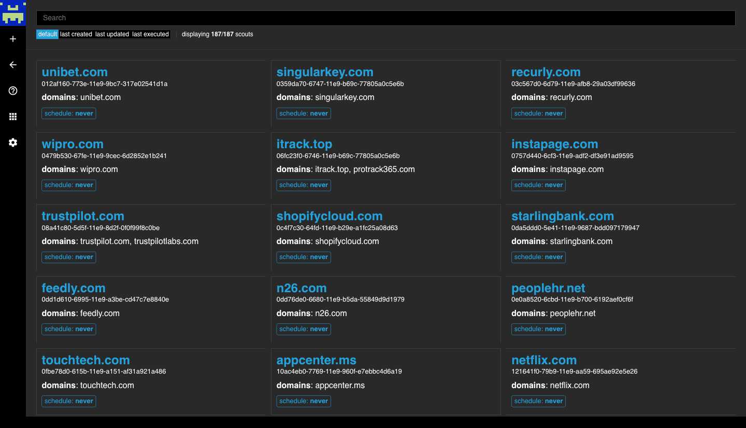
Task: Click schedule badge on itrack.top card
Action: pyautogui.click(x=304, y=185)
